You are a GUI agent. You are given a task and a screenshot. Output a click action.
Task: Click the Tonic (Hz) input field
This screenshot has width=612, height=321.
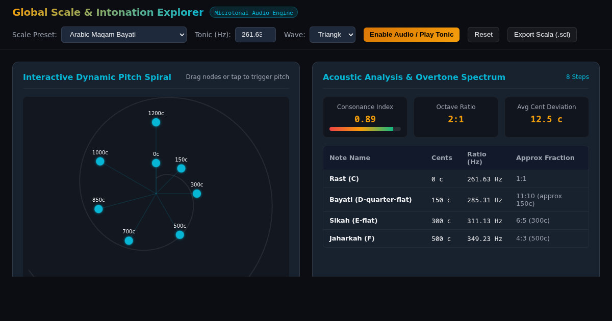click(256, 35)
